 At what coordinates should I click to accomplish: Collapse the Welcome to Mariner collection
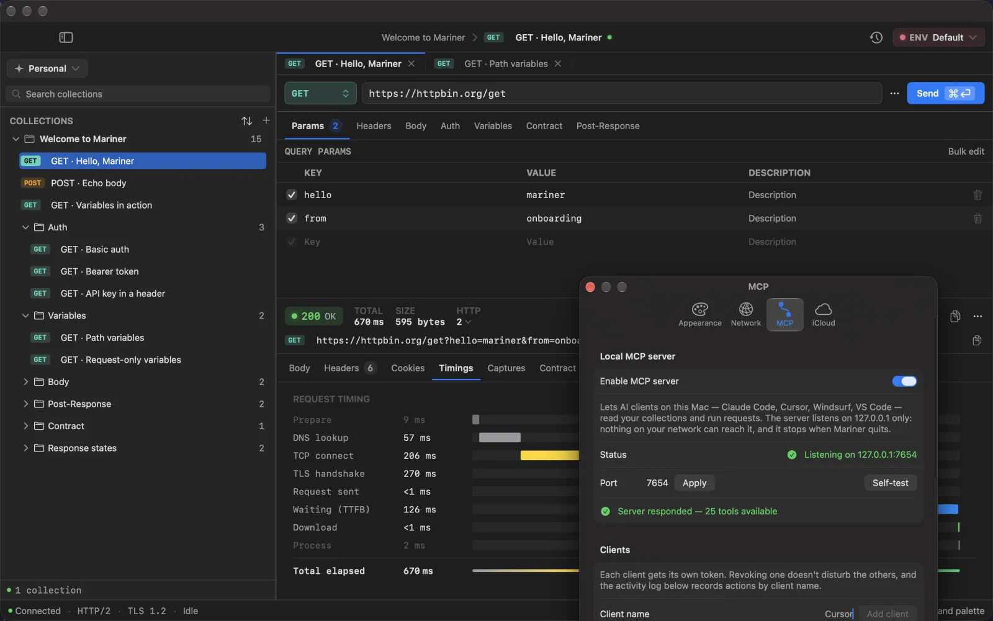pos(16,139)
